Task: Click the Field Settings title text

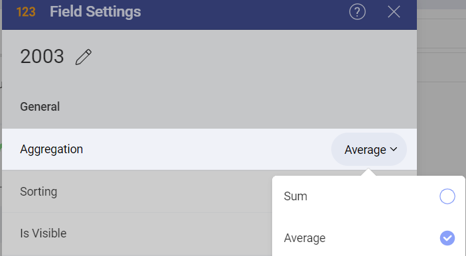Action: 95,12
